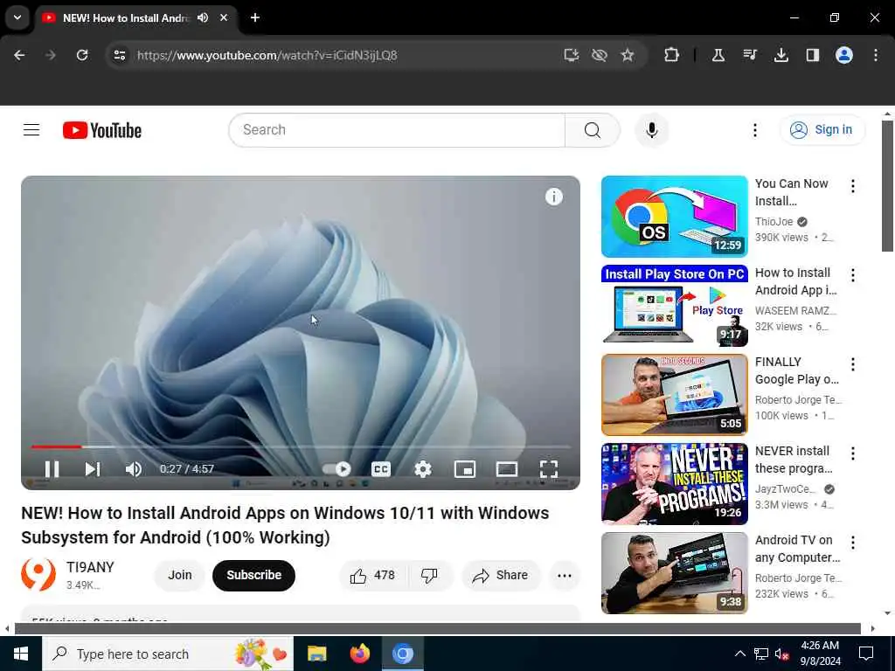895x671 pixels.
Task: Toggle the autoplay switch
Action: (x=336, y=469)
